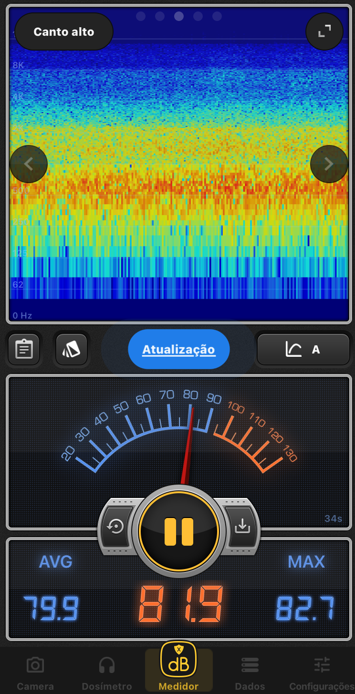Open the Dados tab
This screenshot has height=694, width=355.
point(250,673)
